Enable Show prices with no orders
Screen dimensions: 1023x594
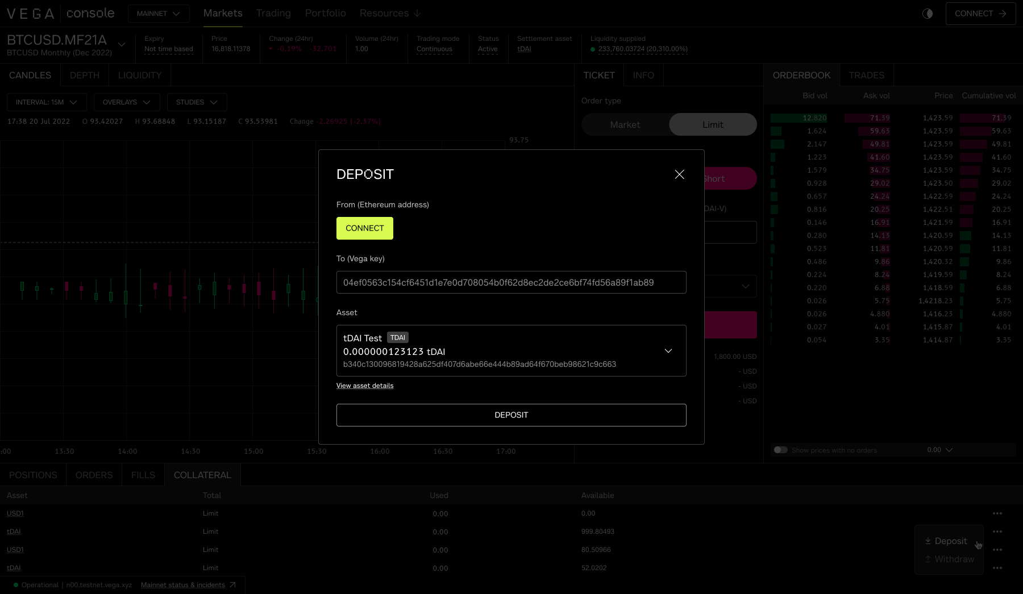[780, 449]
